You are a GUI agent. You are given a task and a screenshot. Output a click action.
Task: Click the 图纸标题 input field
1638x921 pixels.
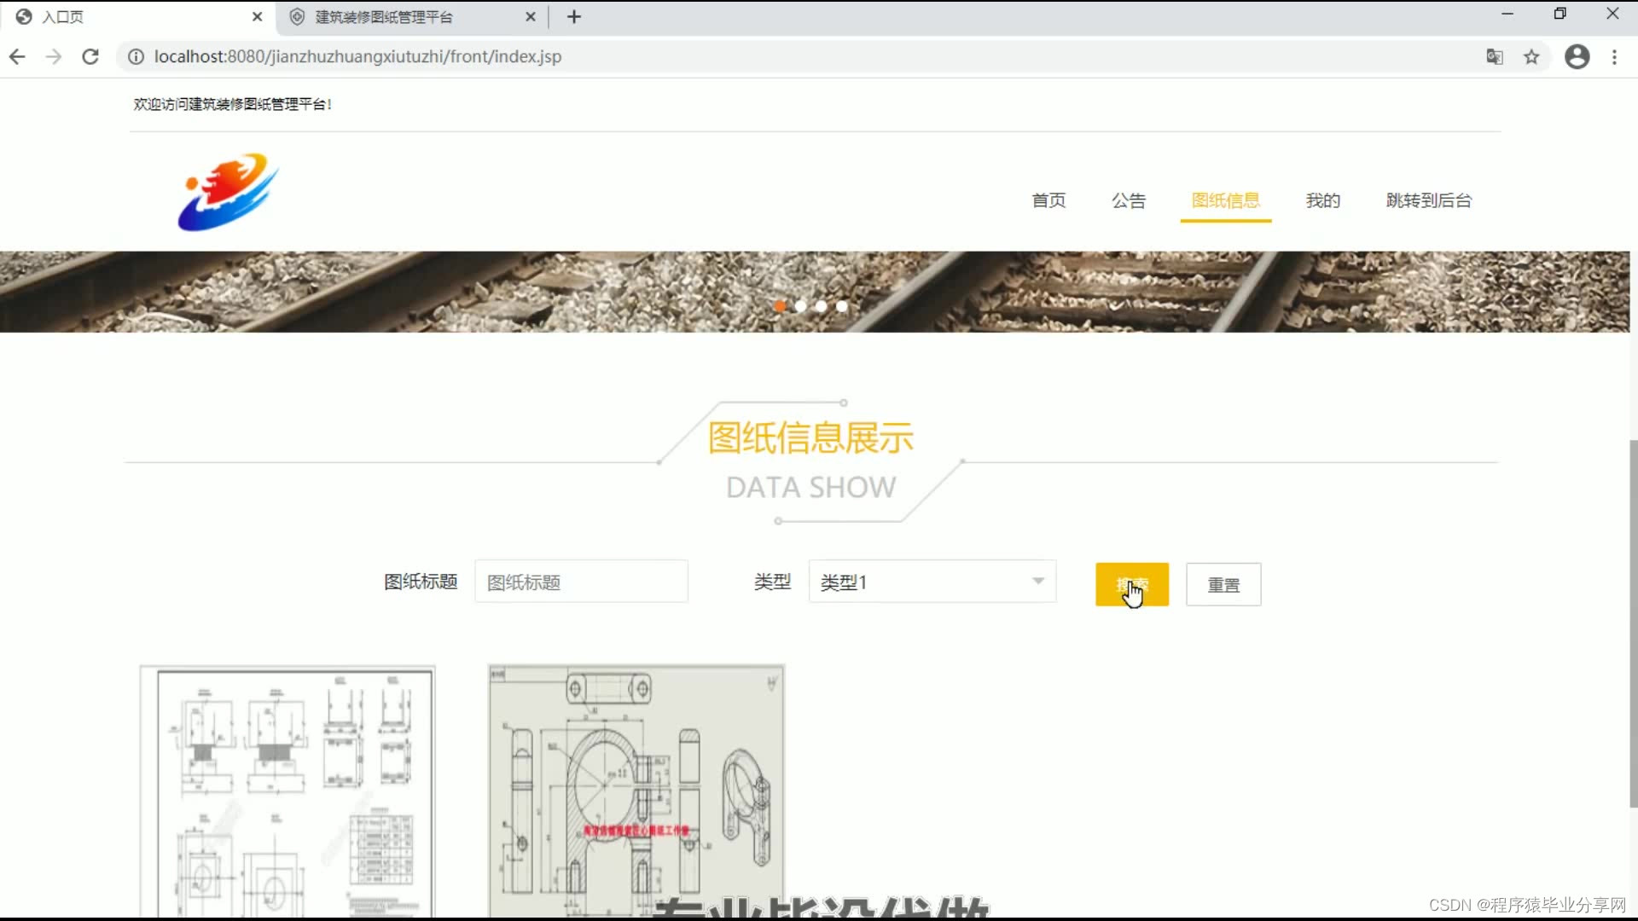coord(581,582)
